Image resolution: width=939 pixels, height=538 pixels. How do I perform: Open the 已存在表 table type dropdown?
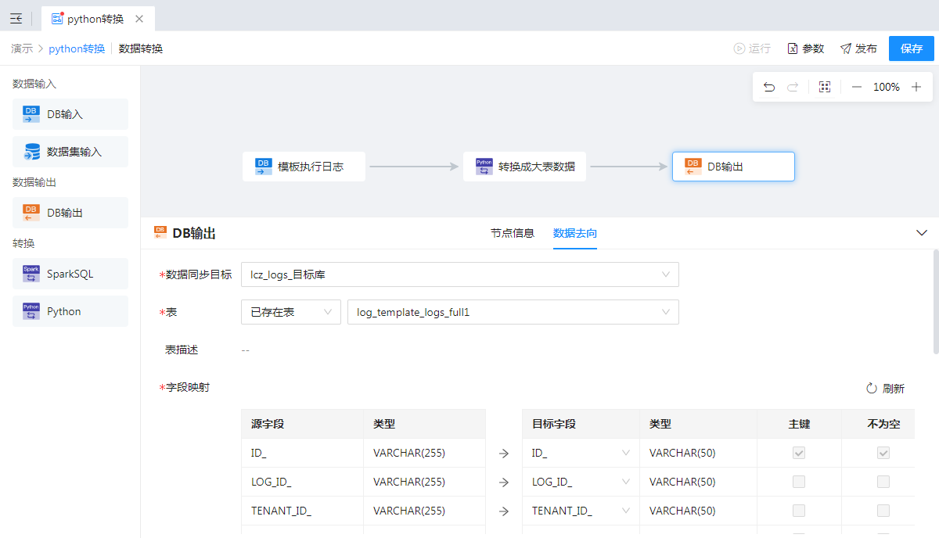pyautogui.click(x=290, y=312)
